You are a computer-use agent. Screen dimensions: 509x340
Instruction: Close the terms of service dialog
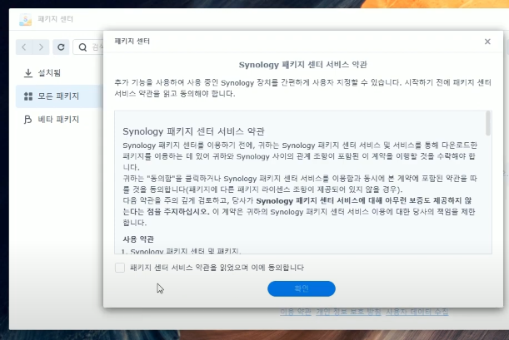click(x=487, y=42)
